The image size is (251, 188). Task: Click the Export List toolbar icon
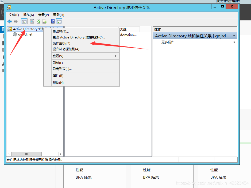(x=45, y=21)
